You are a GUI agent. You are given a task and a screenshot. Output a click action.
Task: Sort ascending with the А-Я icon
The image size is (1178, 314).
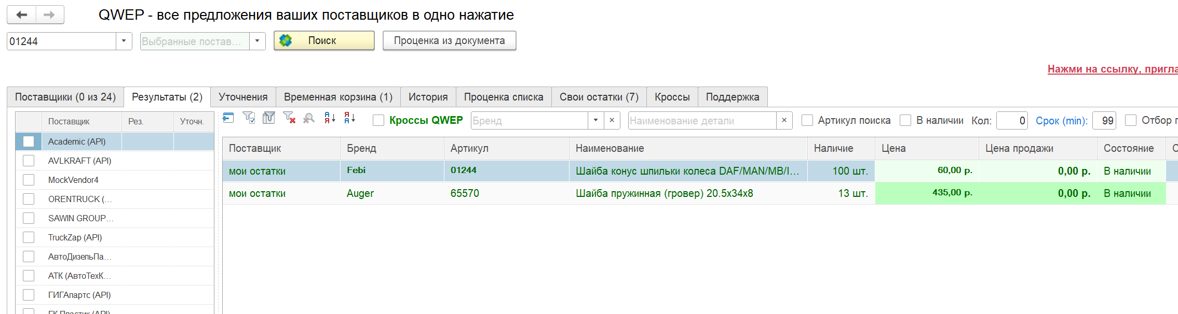click(x=330, y=118)
